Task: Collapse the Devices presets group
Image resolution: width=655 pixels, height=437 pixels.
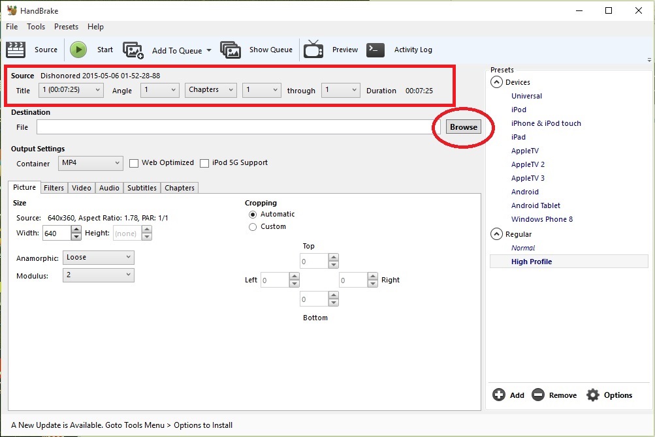Action: point(496,82)
